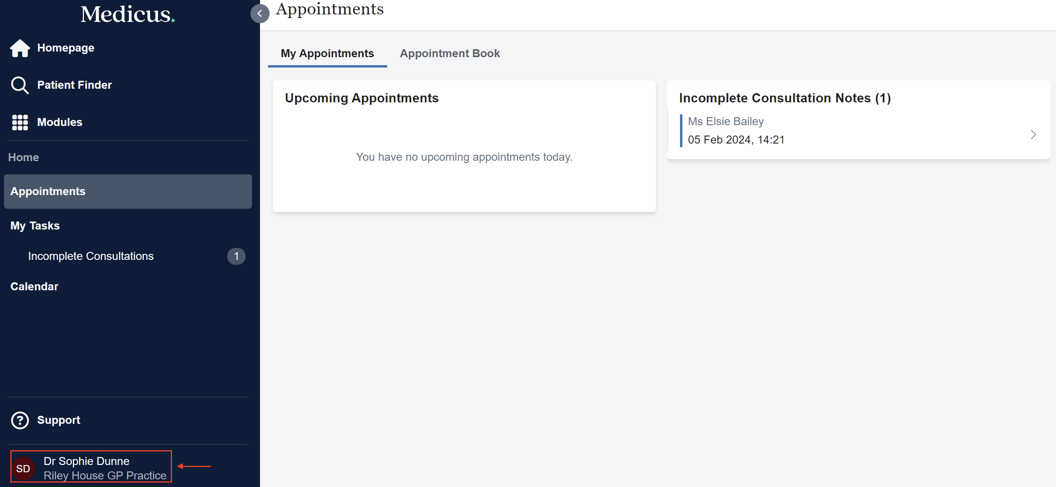This screenshot has width=1056, height=487.
Task: Click the Medicus logo
Action: tap(127, 14)
